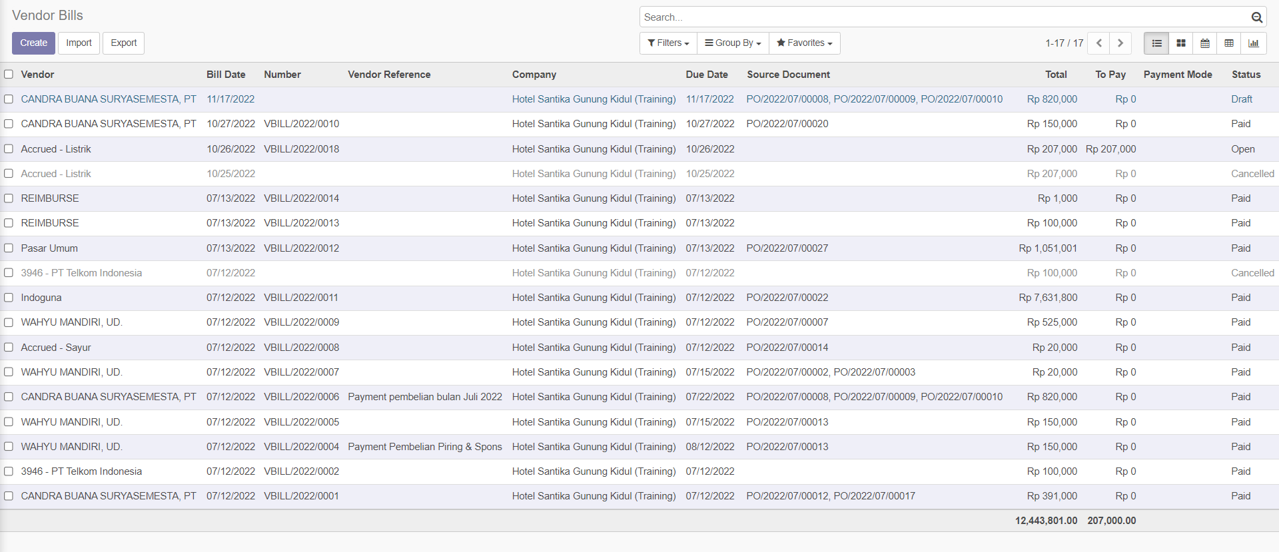Focus the Search input field

[946, 17]
